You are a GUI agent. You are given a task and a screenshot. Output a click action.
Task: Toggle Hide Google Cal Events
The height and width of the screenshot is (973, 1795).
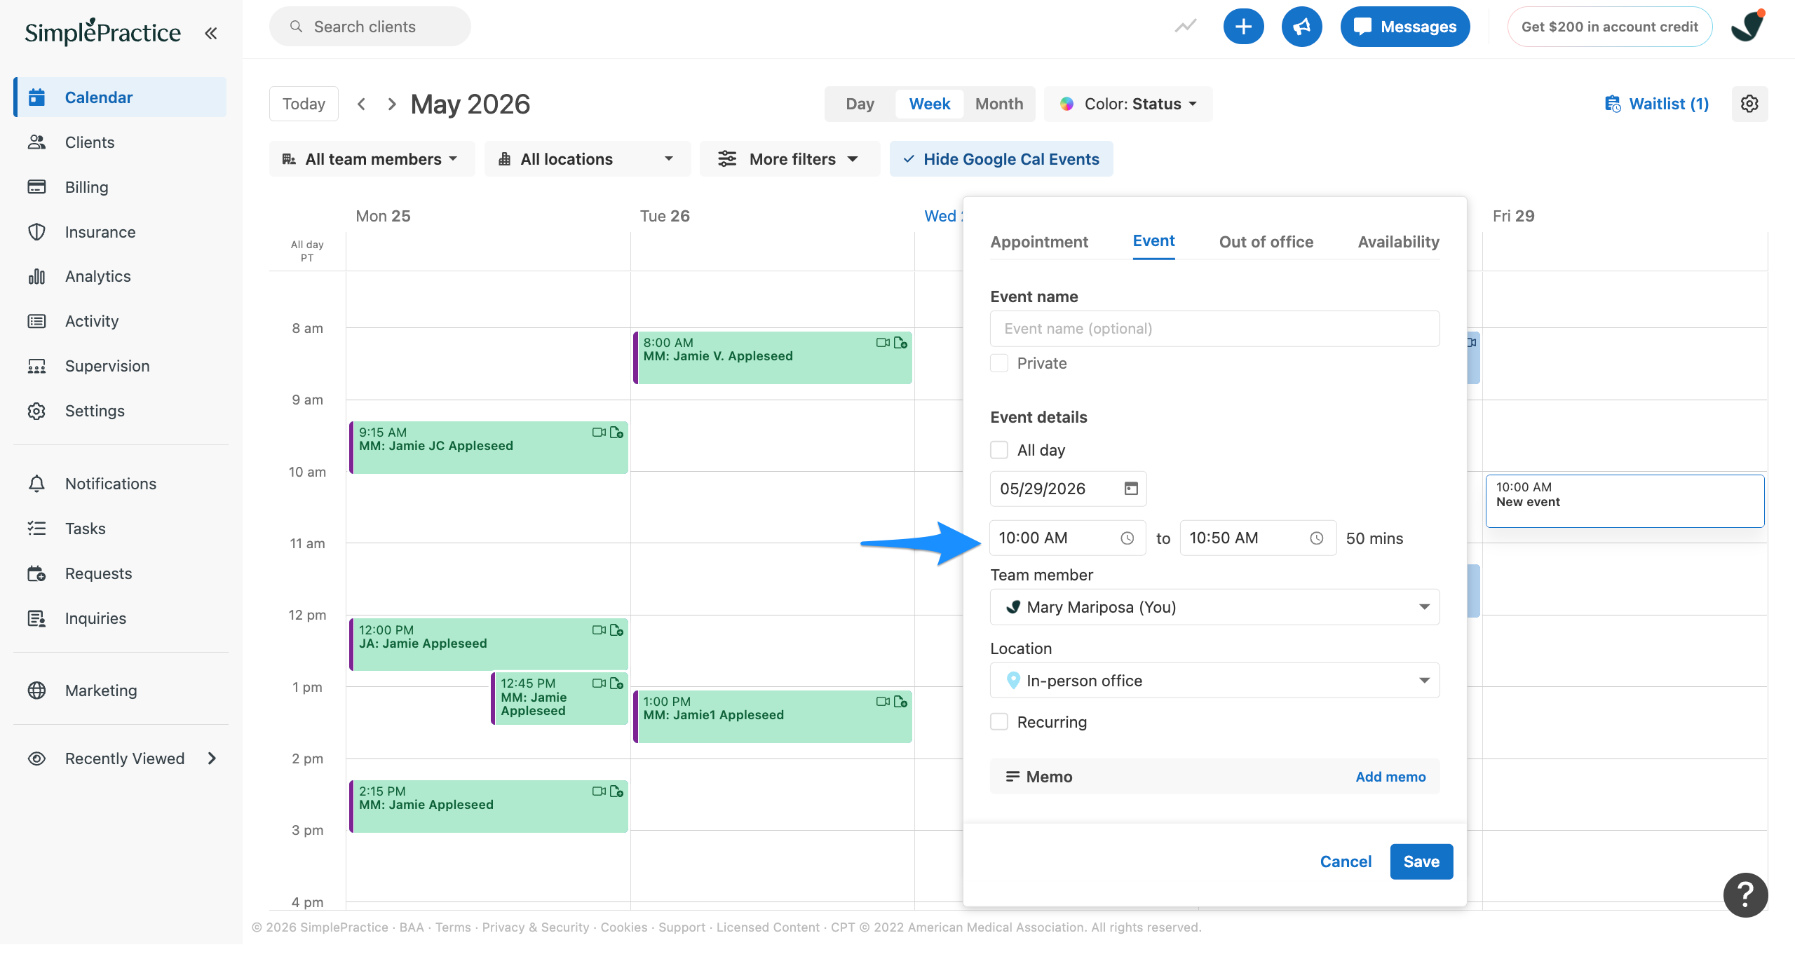1001,159
